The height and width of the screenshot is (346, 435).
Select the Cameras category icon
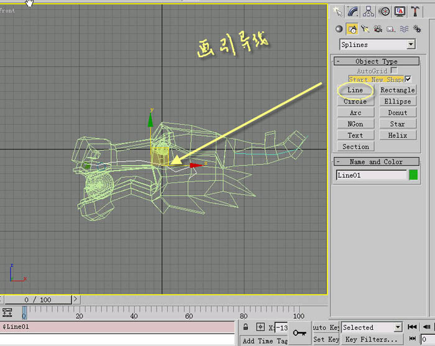coord(378,29)
